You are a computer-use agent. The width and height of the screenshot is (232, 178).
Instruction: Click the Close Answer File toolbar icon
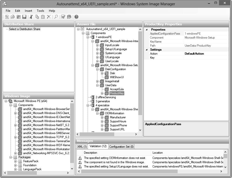(19, 17)
